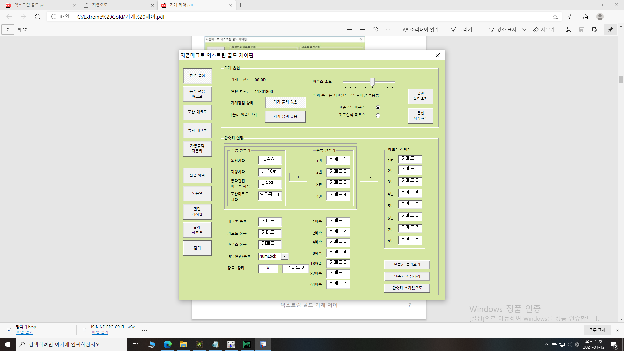Screen dimensions: 624x351
Task: Click the 마우스 속도 slider handle
Action: click(372, 82)
